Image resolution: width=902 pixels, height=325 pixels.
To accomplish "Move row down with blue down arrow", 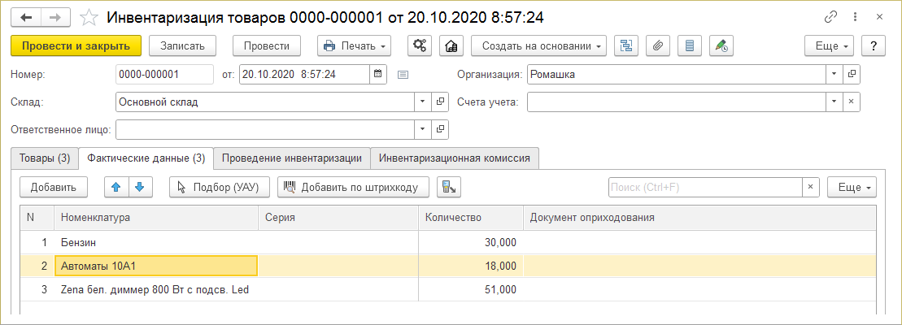I will (x=141, y=187).
